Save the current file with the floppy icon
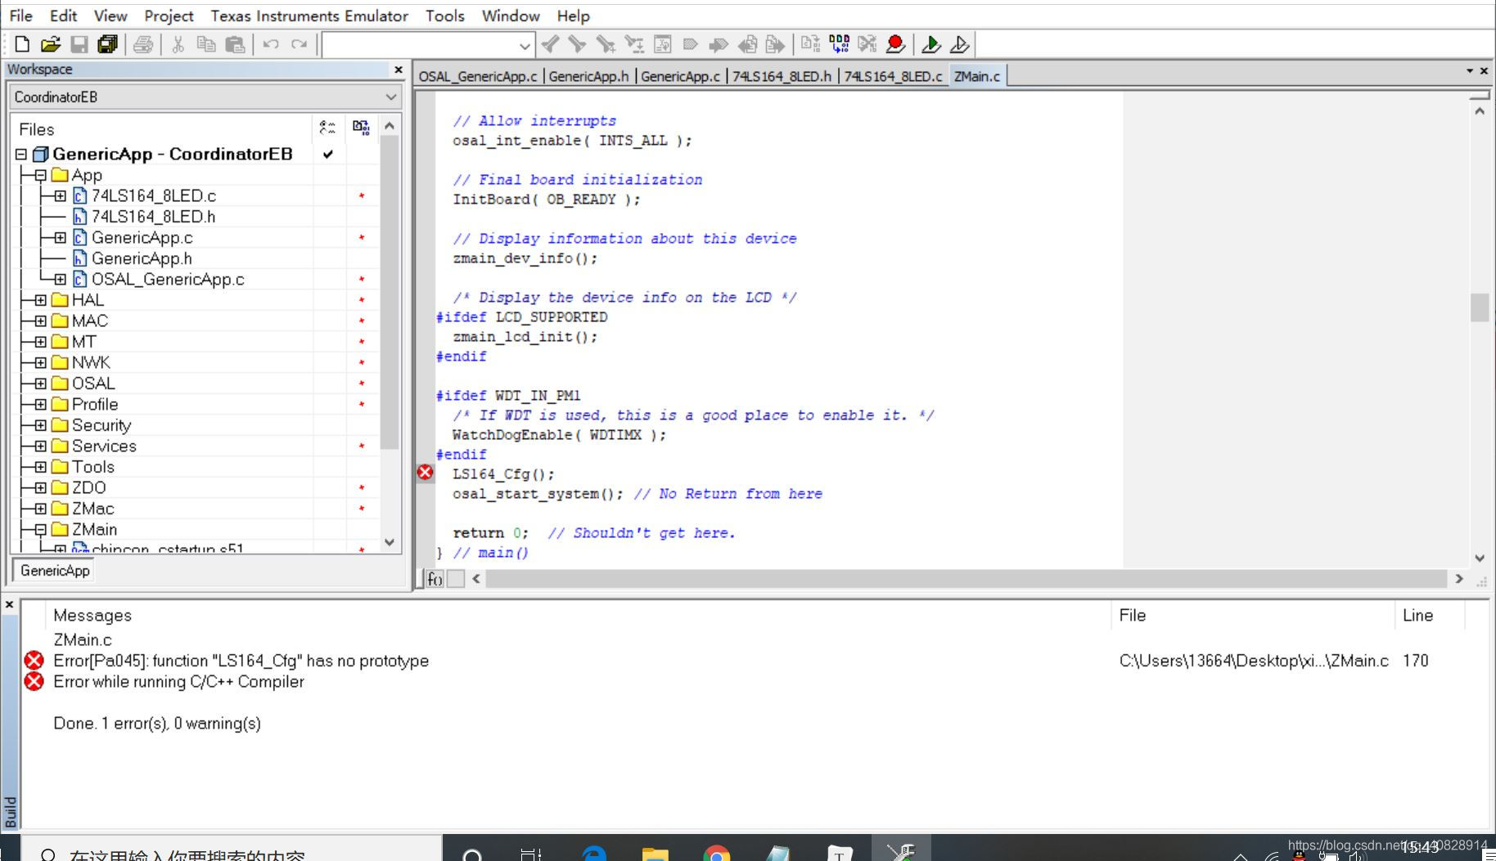This screenshot has height=861, width=1496. pyautogui.click(x=79, y=44)
